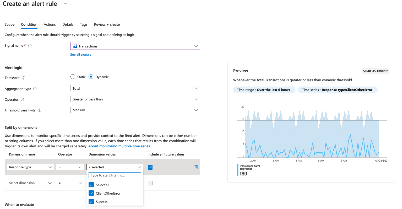Toggle include future values for Response type
This screenshot has height=209, width=402.
(150, 167)
